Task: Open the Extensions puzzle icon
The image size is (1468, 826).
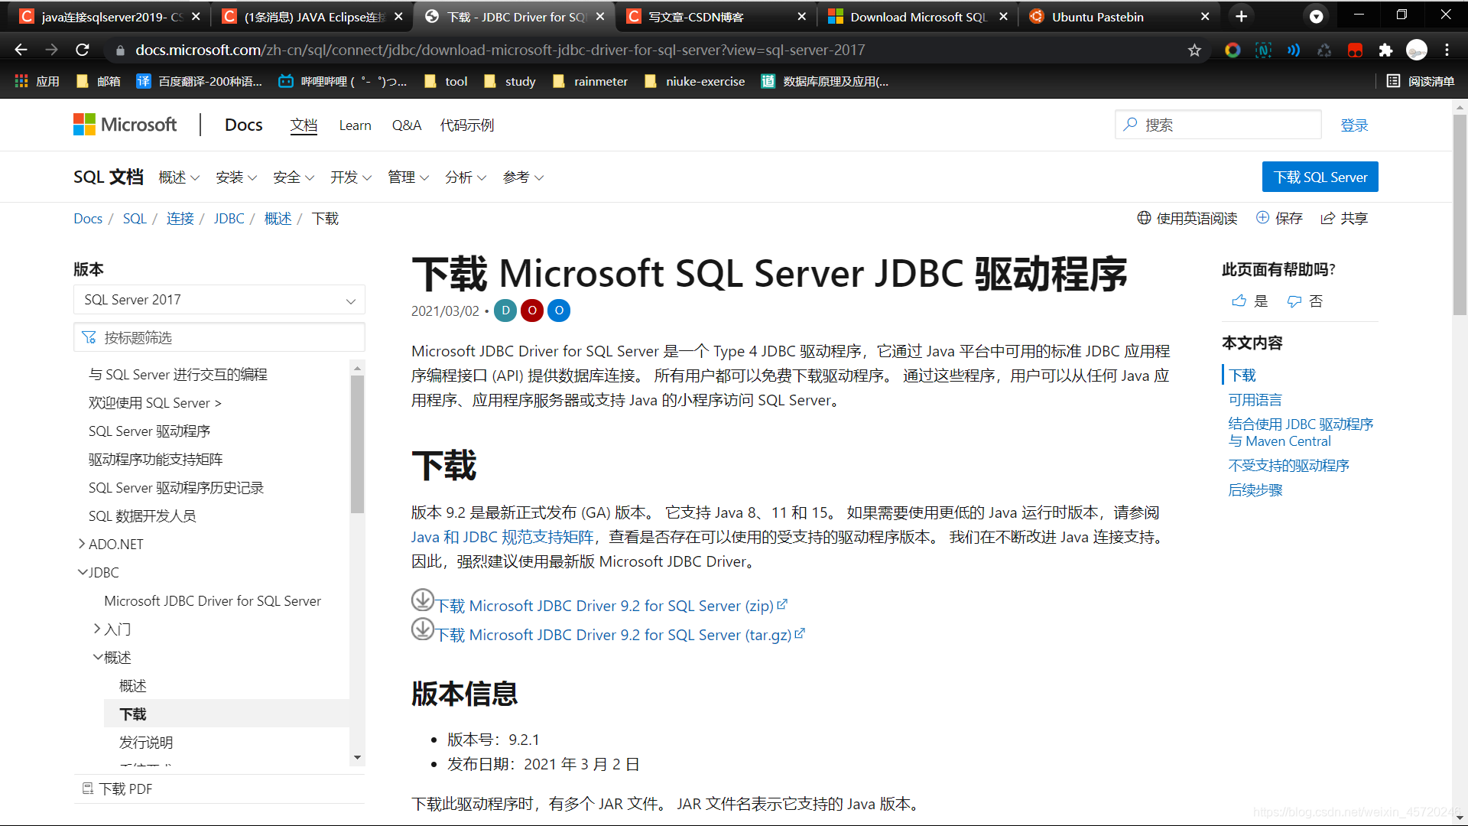Action: coord(1385,50)
